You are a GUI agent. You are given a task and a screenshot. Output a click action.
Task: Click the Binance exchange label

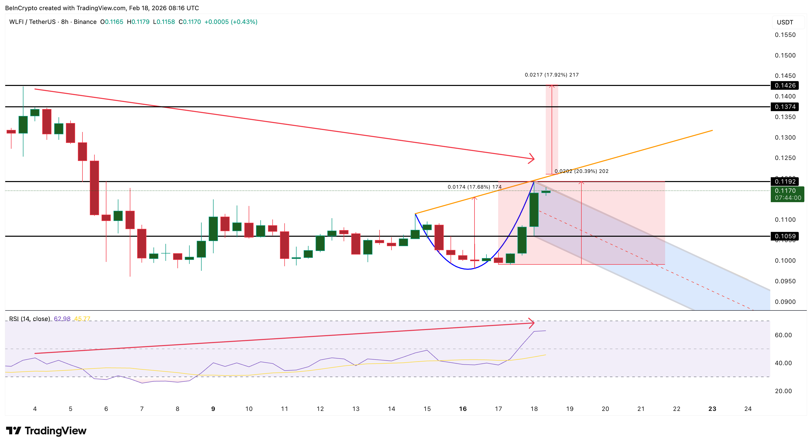coord(85,22)
